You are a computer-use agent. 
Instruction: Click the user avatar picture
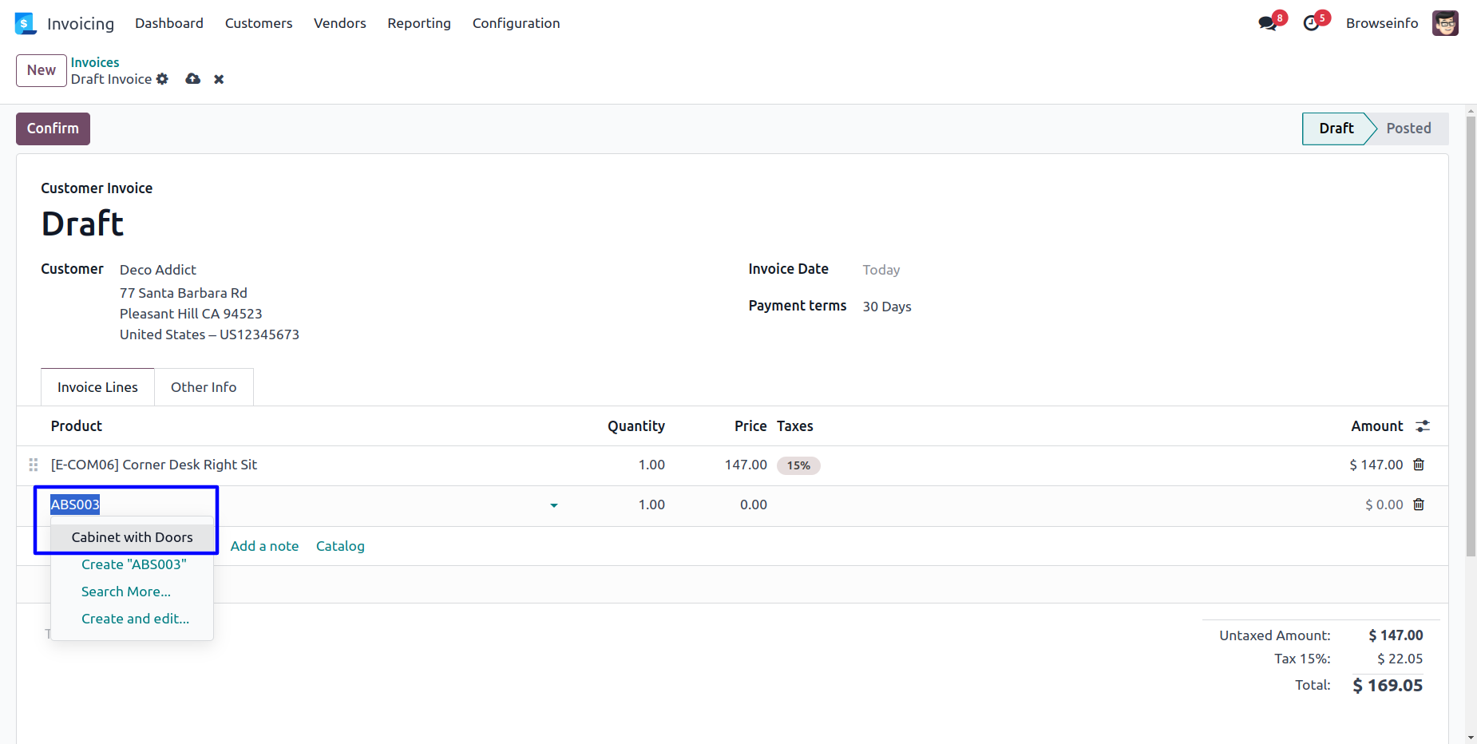[x=1445, y=23]
